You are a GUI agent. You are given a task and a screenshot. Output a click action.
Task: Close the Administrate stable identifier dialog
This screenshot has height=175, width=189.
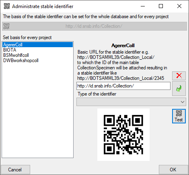[179, 6]
